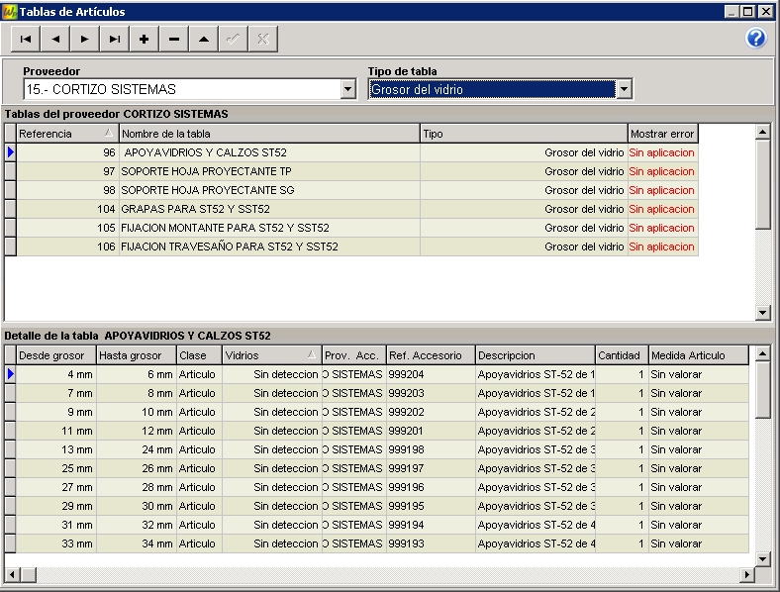Click the Ref. Accesorio column header

tap(431, 355)
